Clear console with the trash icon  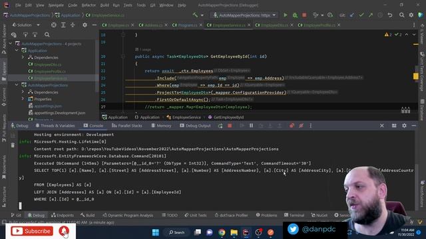pyautogui.click(x=13, y=145)
